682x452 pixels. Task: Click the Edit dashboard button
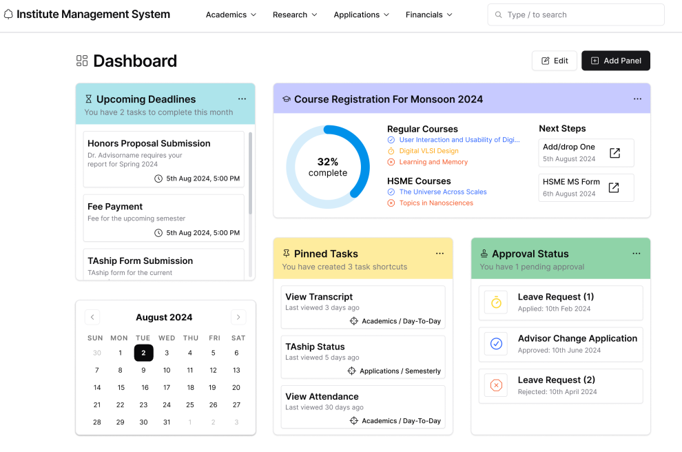coord(554,61)
